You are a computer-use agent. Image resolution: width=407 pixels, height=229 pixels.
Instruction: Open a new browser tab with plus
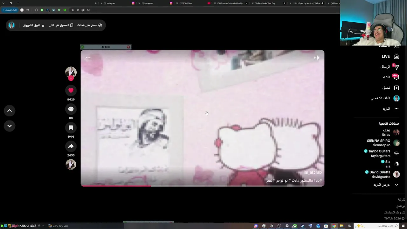[95, 3]
